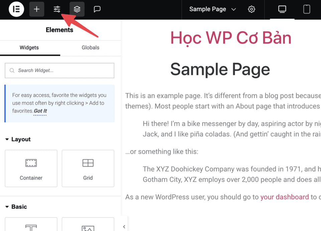Viewport: 321px width, 231px height.
Task: Click the Elementor logo button
Action: [16, 9]
